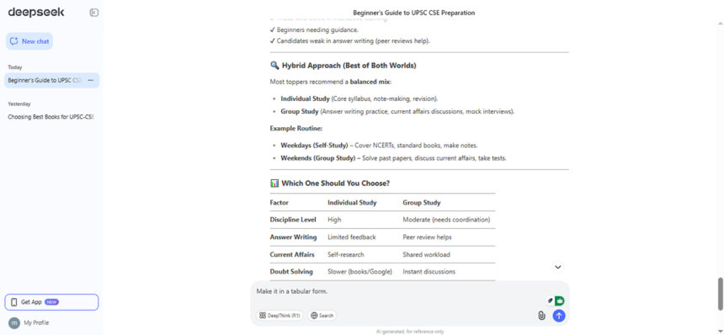
Task: Jump to the latest message with the down chevron
Action: pyautogui.click(x=558, y=267)
